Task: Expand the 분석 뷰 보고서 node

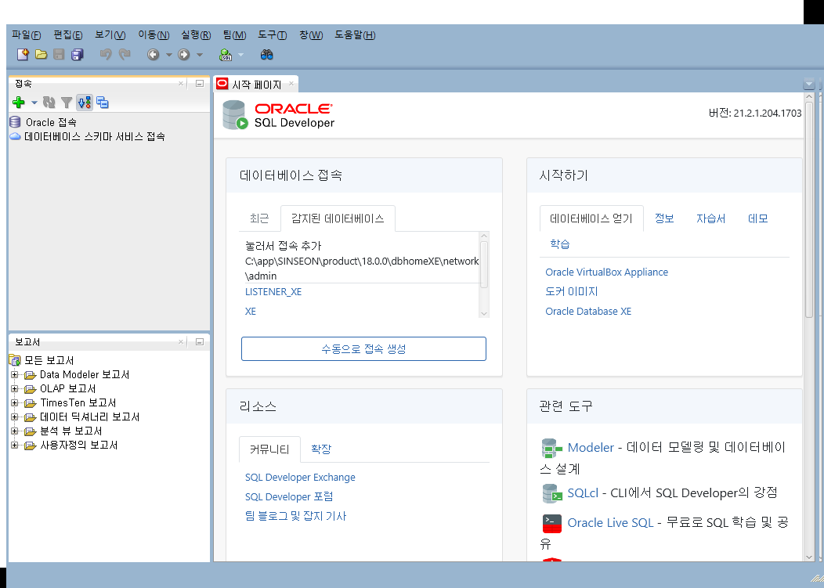Action: (x=15, y=431)
